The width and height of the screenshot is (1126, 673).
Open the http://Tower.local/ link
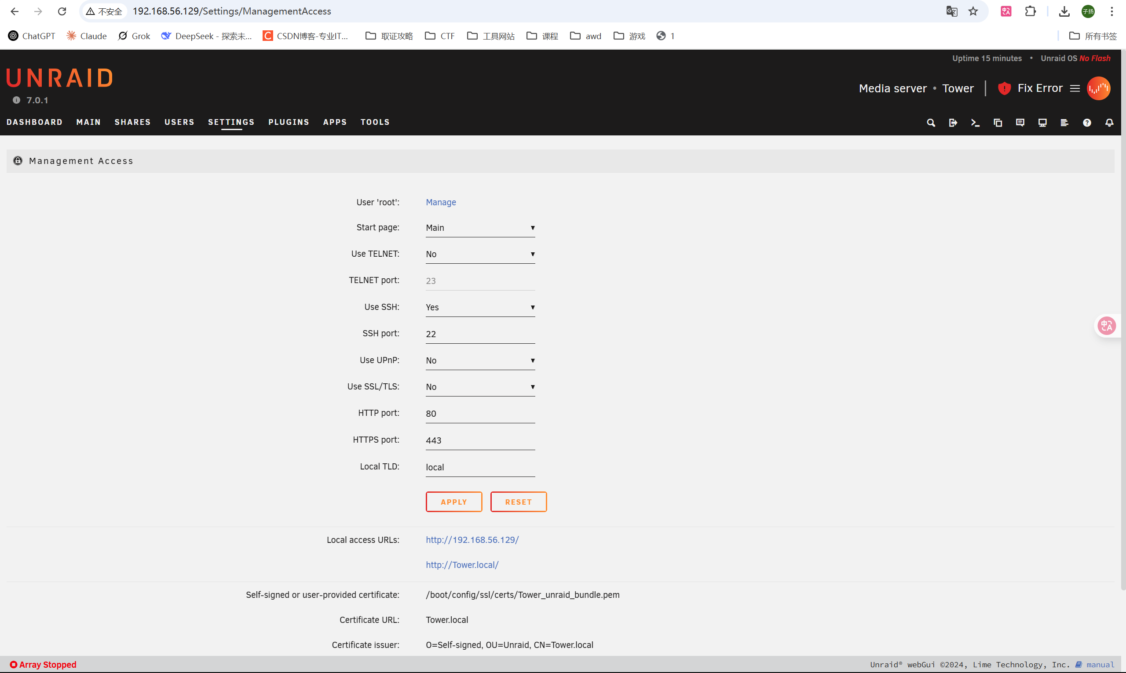point(462,564)
